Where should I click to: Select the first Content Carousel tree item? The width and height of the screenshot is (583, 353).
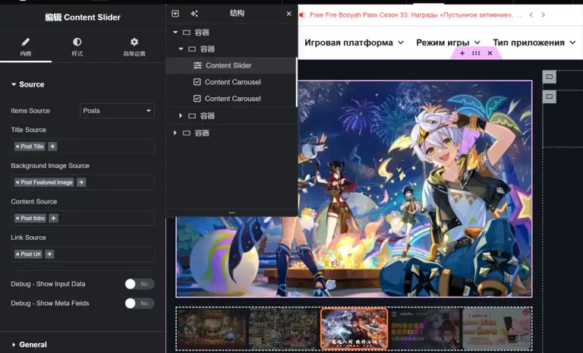(x=231, y=82)
